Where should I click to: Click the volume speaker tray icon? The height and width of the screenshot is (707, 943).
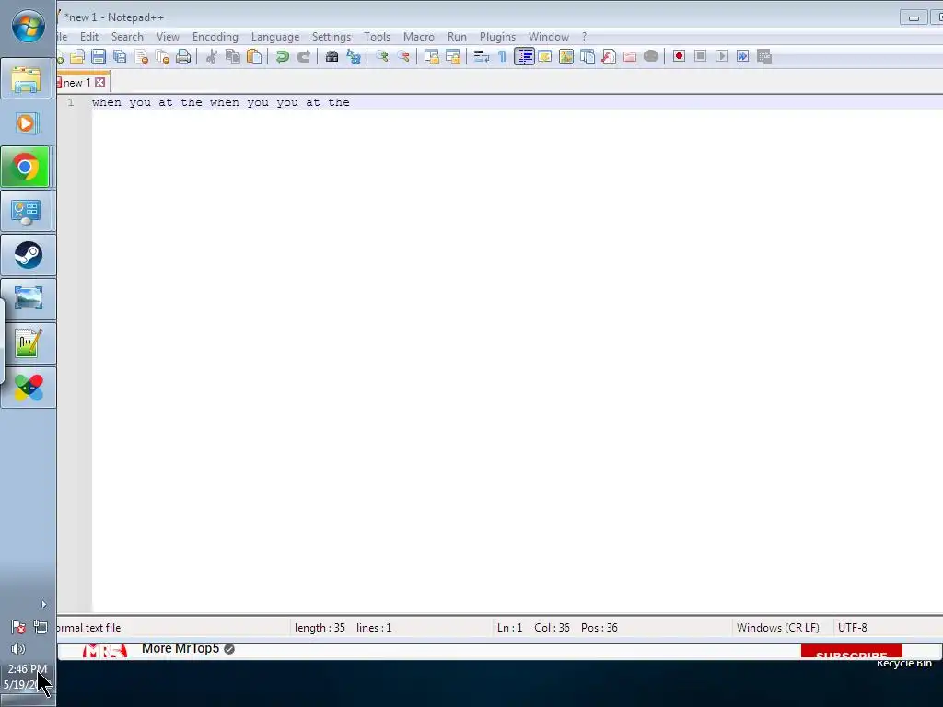pyautogui.click(x=18, y=649)
